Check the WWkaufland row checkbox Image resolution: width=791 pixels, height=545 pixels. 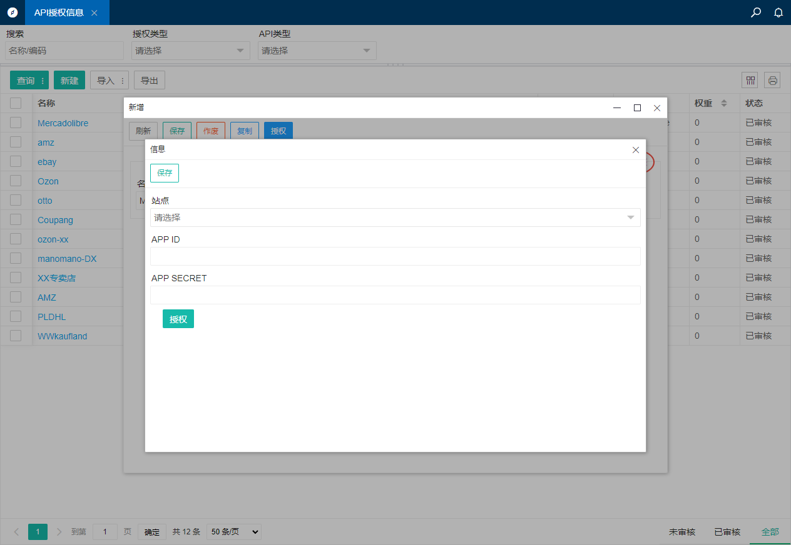pyautogui.click(x=16, y=336)
